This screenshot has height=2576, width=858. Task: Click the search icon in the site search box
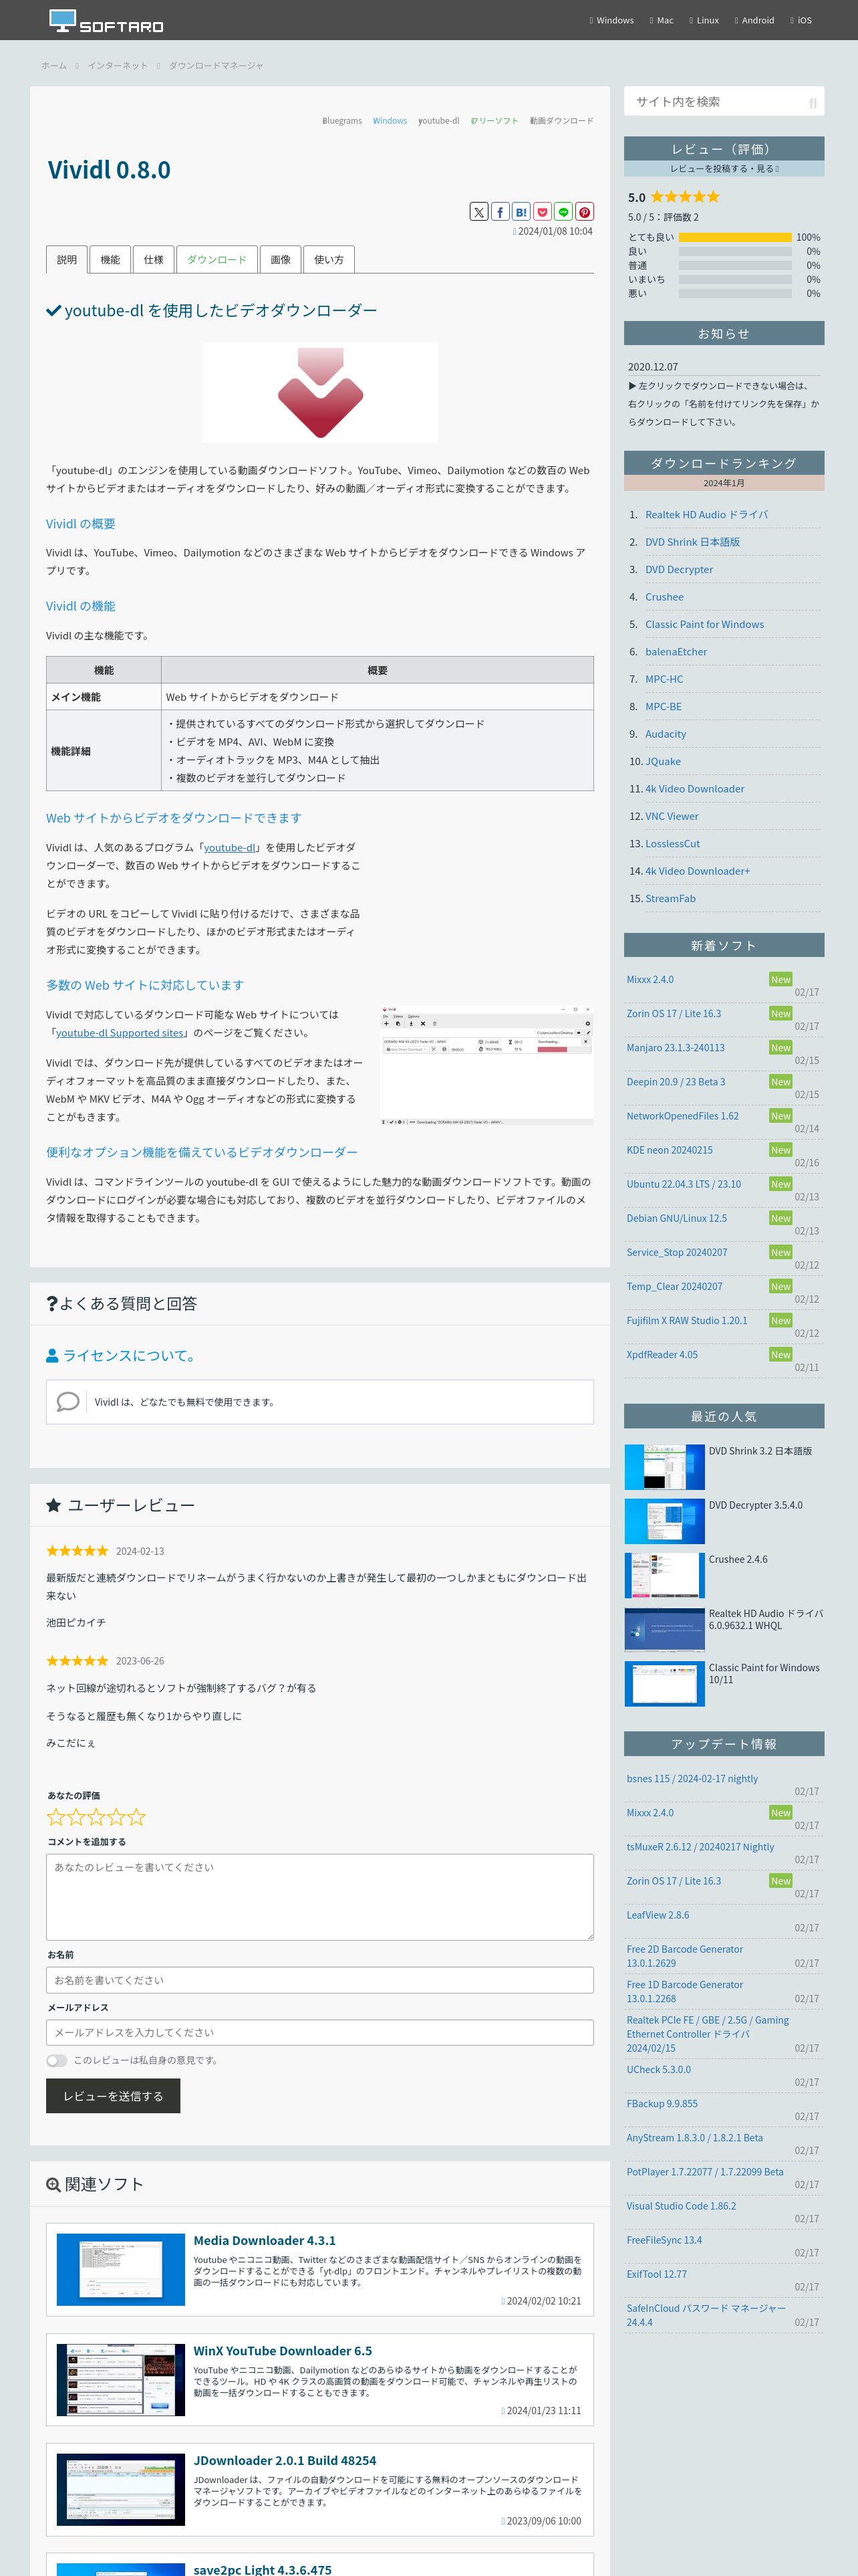[812, 102]
